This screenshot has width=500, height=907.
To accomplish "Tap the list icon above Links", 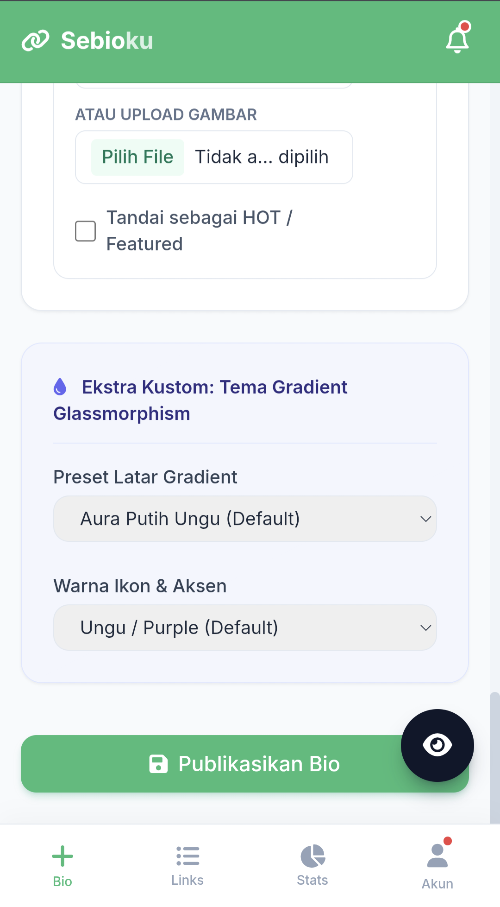I will point(187,856).
